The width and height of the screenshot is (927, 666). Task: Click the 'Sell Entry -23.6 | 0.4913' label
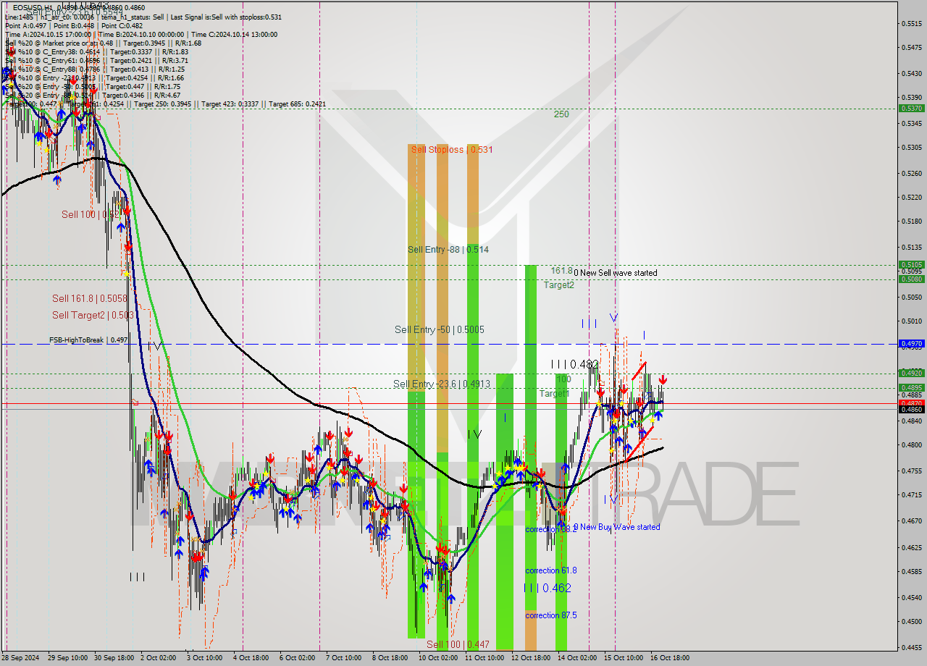point(442,384)
